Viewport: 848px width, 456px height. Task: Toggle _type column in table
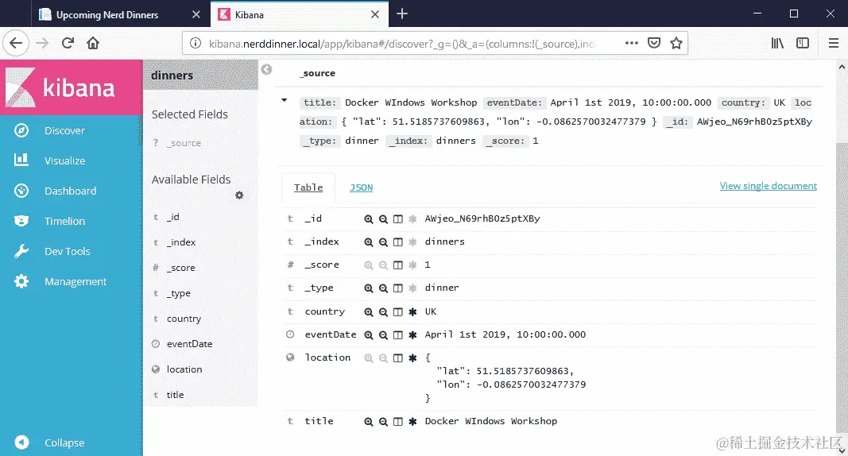[398, 288]
